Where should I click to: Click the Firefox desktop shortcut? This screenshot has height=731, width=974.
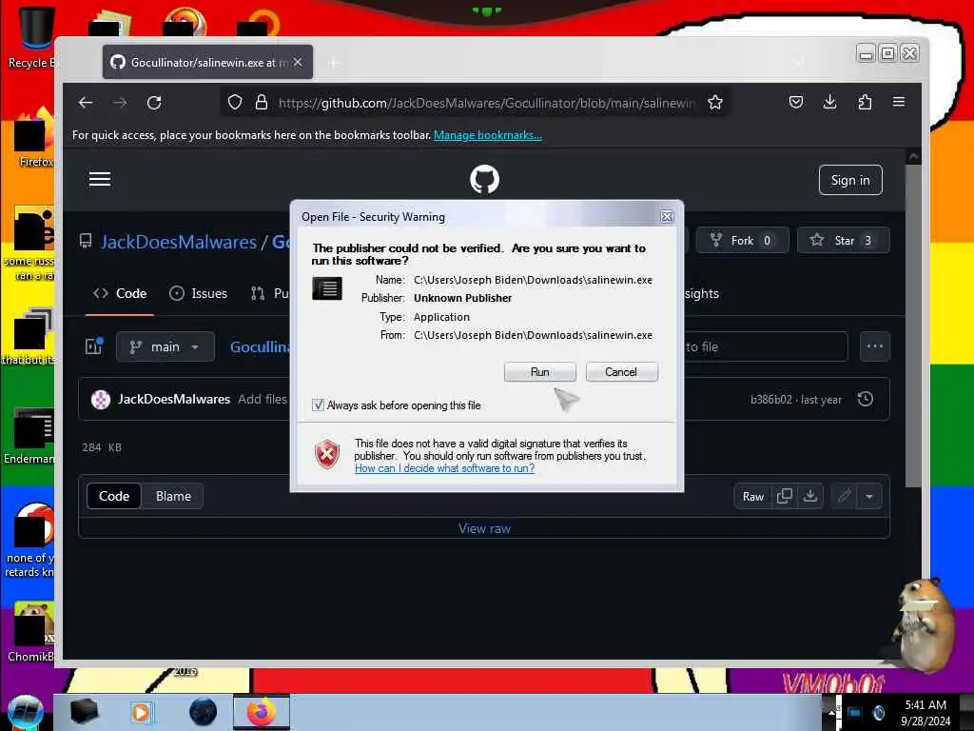(x=33, y=138)
